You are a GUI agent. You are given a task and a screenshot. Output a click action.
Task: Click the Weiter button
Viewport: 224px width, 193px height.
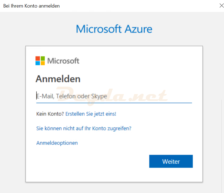(171, 161)
